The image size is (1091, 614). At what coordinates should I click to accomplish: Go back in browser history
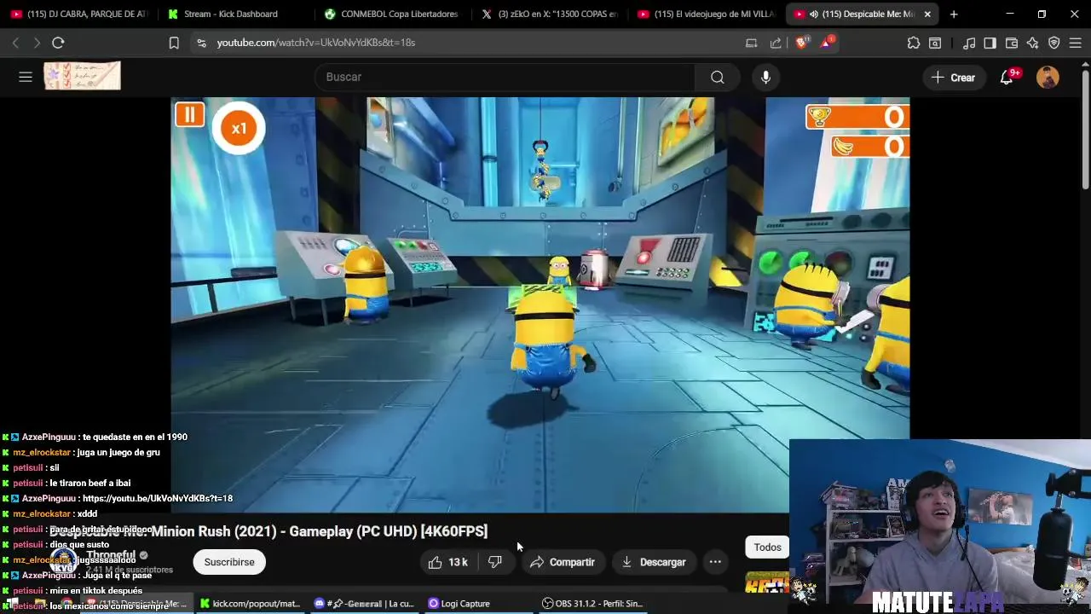(15, 43)
